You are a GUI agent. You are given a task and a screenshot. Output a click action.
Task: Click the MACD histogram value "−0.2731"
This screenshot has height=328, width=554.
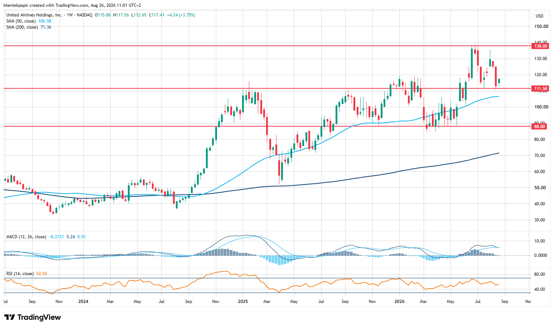pos(56,237)
